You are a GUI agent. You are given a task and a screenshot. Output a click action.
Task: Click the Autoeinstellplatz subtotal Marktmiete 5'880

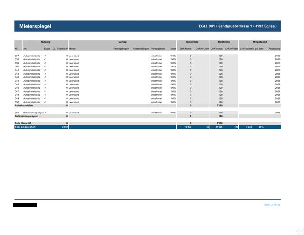click(219, 105)
